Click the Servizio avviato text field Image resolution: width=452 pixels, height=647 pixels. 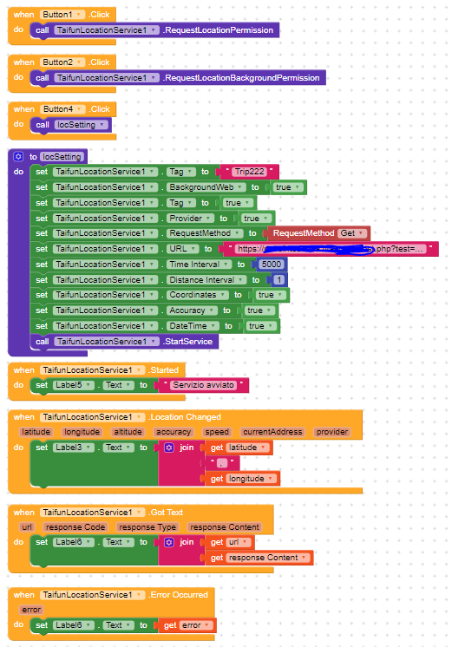click(x=203, y=385)
